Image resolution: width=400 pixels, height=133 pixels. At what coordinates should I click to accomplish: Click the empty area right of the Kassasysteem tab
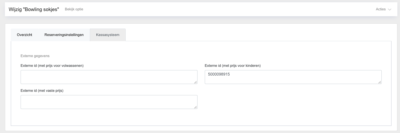[258, 35]
